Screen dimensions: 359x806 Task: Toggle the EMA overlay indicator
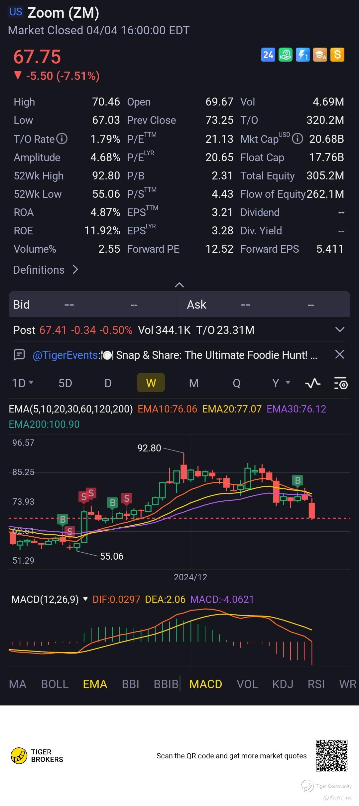click(x=95, y=684)
